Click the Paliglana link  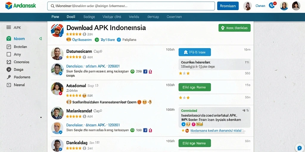[x=129, y=40]
